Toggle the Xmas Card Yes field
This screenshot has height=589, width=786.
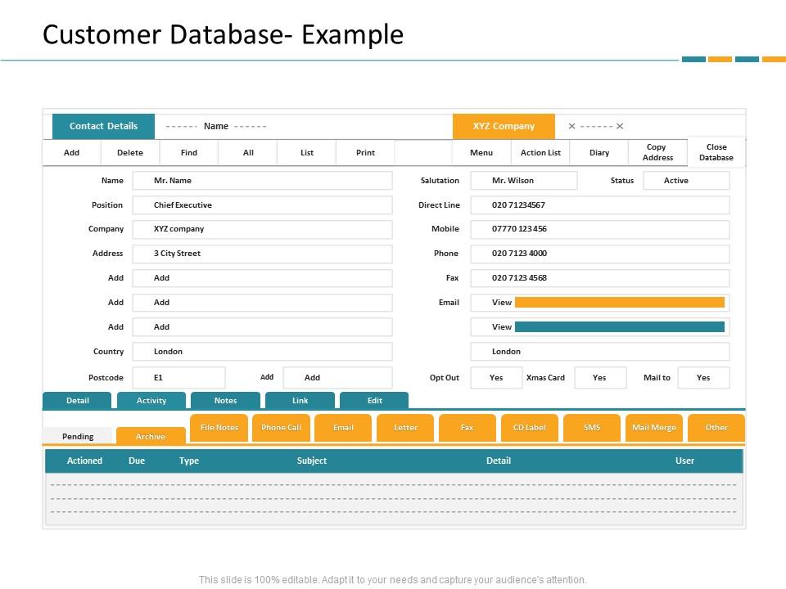[600, 378]
